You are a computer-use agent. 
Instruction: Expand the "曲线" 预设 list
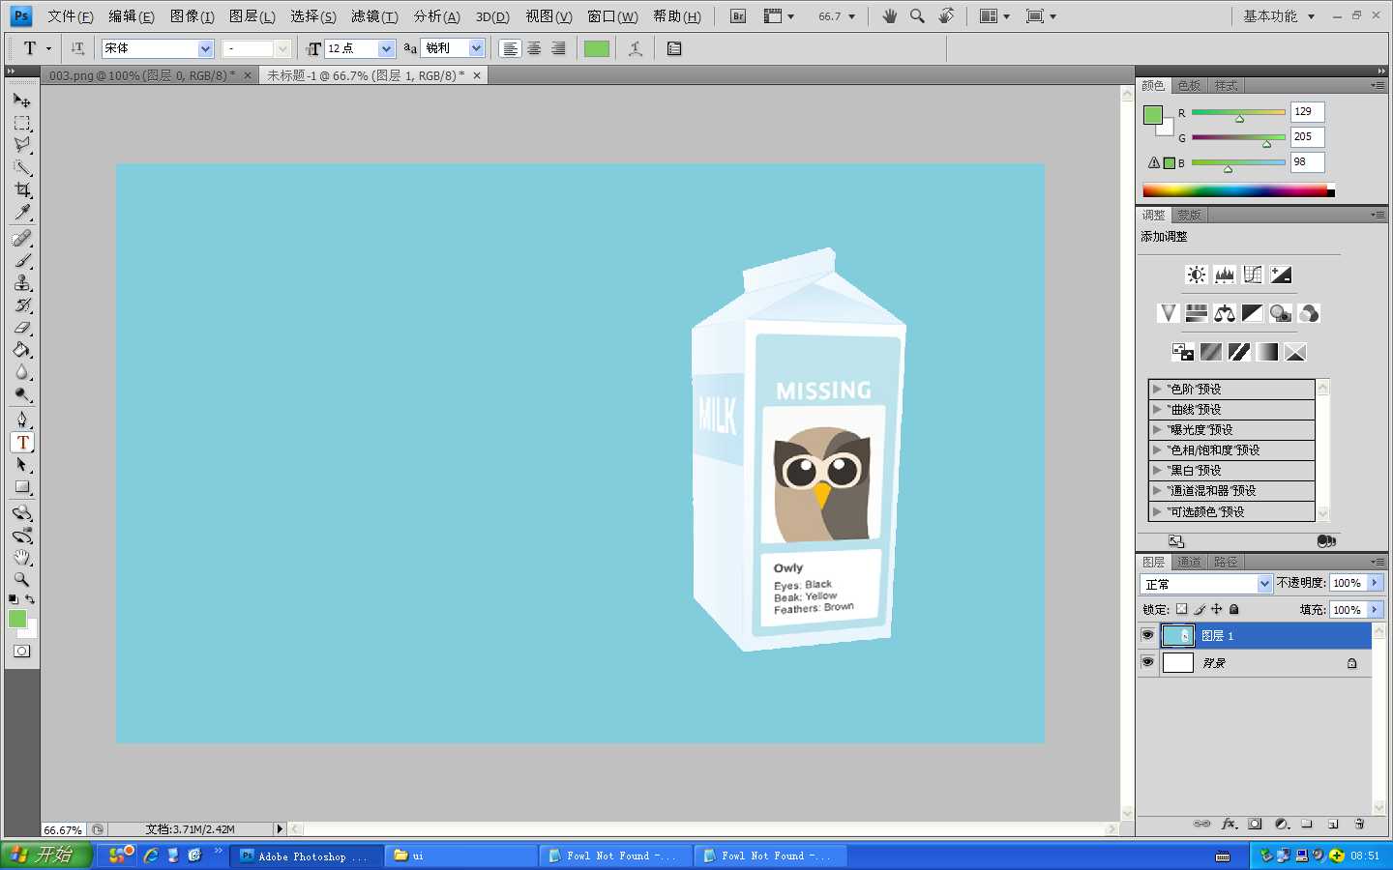(x=1157, y=409)
